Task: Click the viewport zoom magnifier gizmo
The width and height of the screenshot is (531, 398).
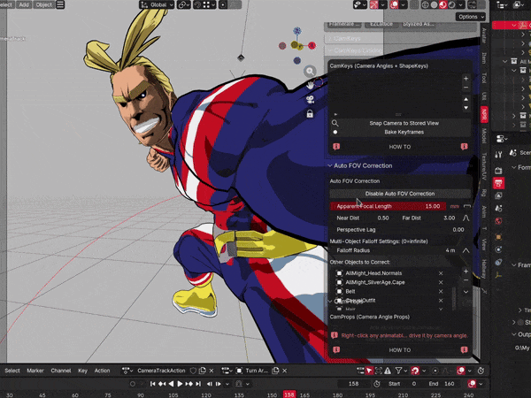Action: point(310,72)
